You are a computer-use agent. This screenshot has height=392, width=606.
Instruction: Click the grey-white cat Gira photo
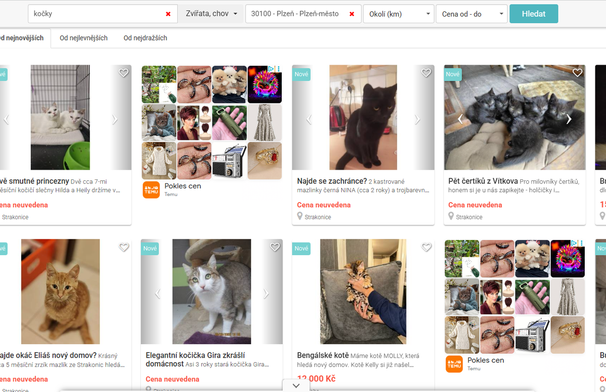[x=212, y=291]
